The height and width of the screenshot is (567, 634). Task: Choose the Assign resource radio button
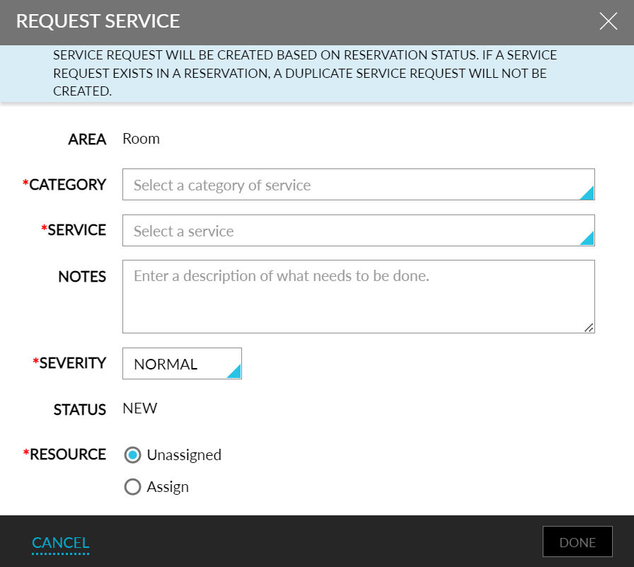[x=132, y=487]
